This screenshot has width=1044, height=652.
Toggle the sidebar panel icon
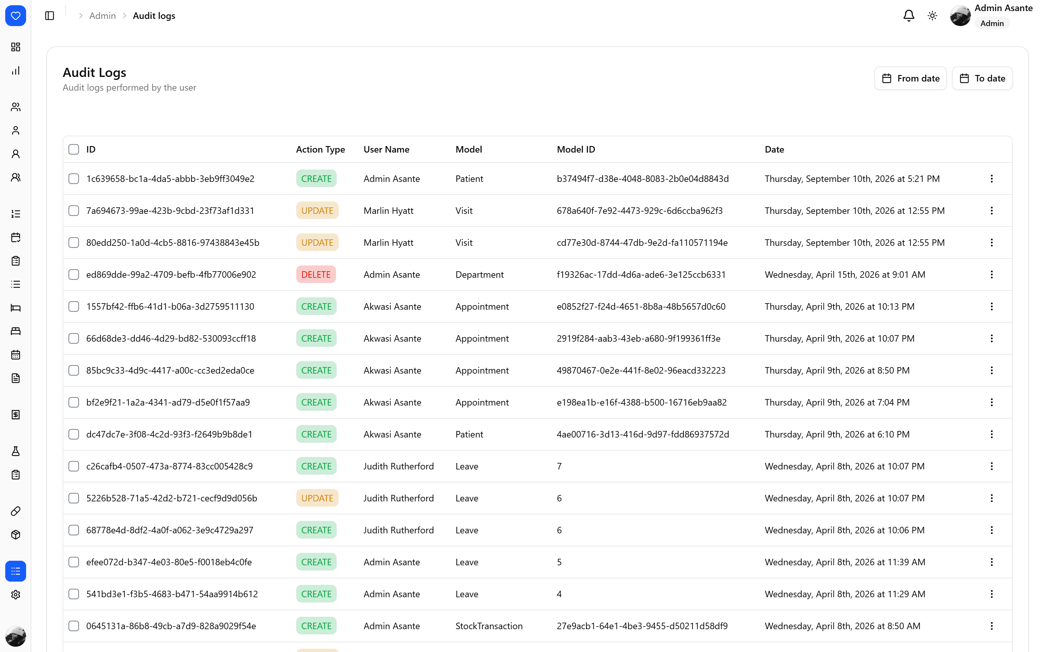50,16
